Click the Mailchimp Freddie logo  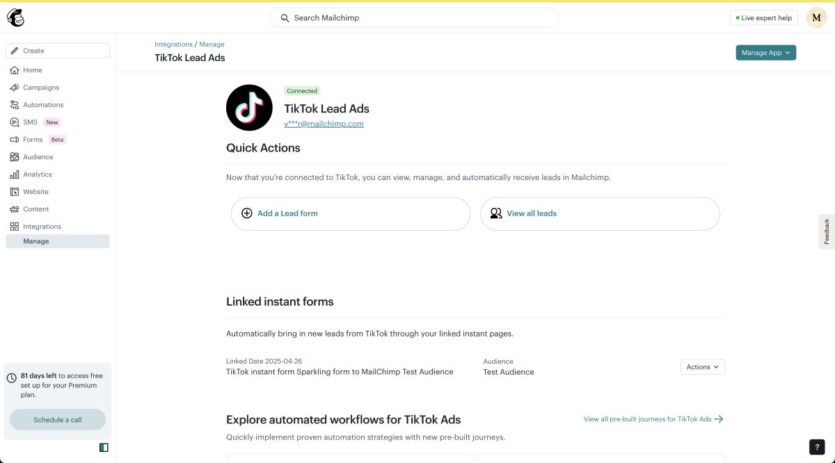15,17
